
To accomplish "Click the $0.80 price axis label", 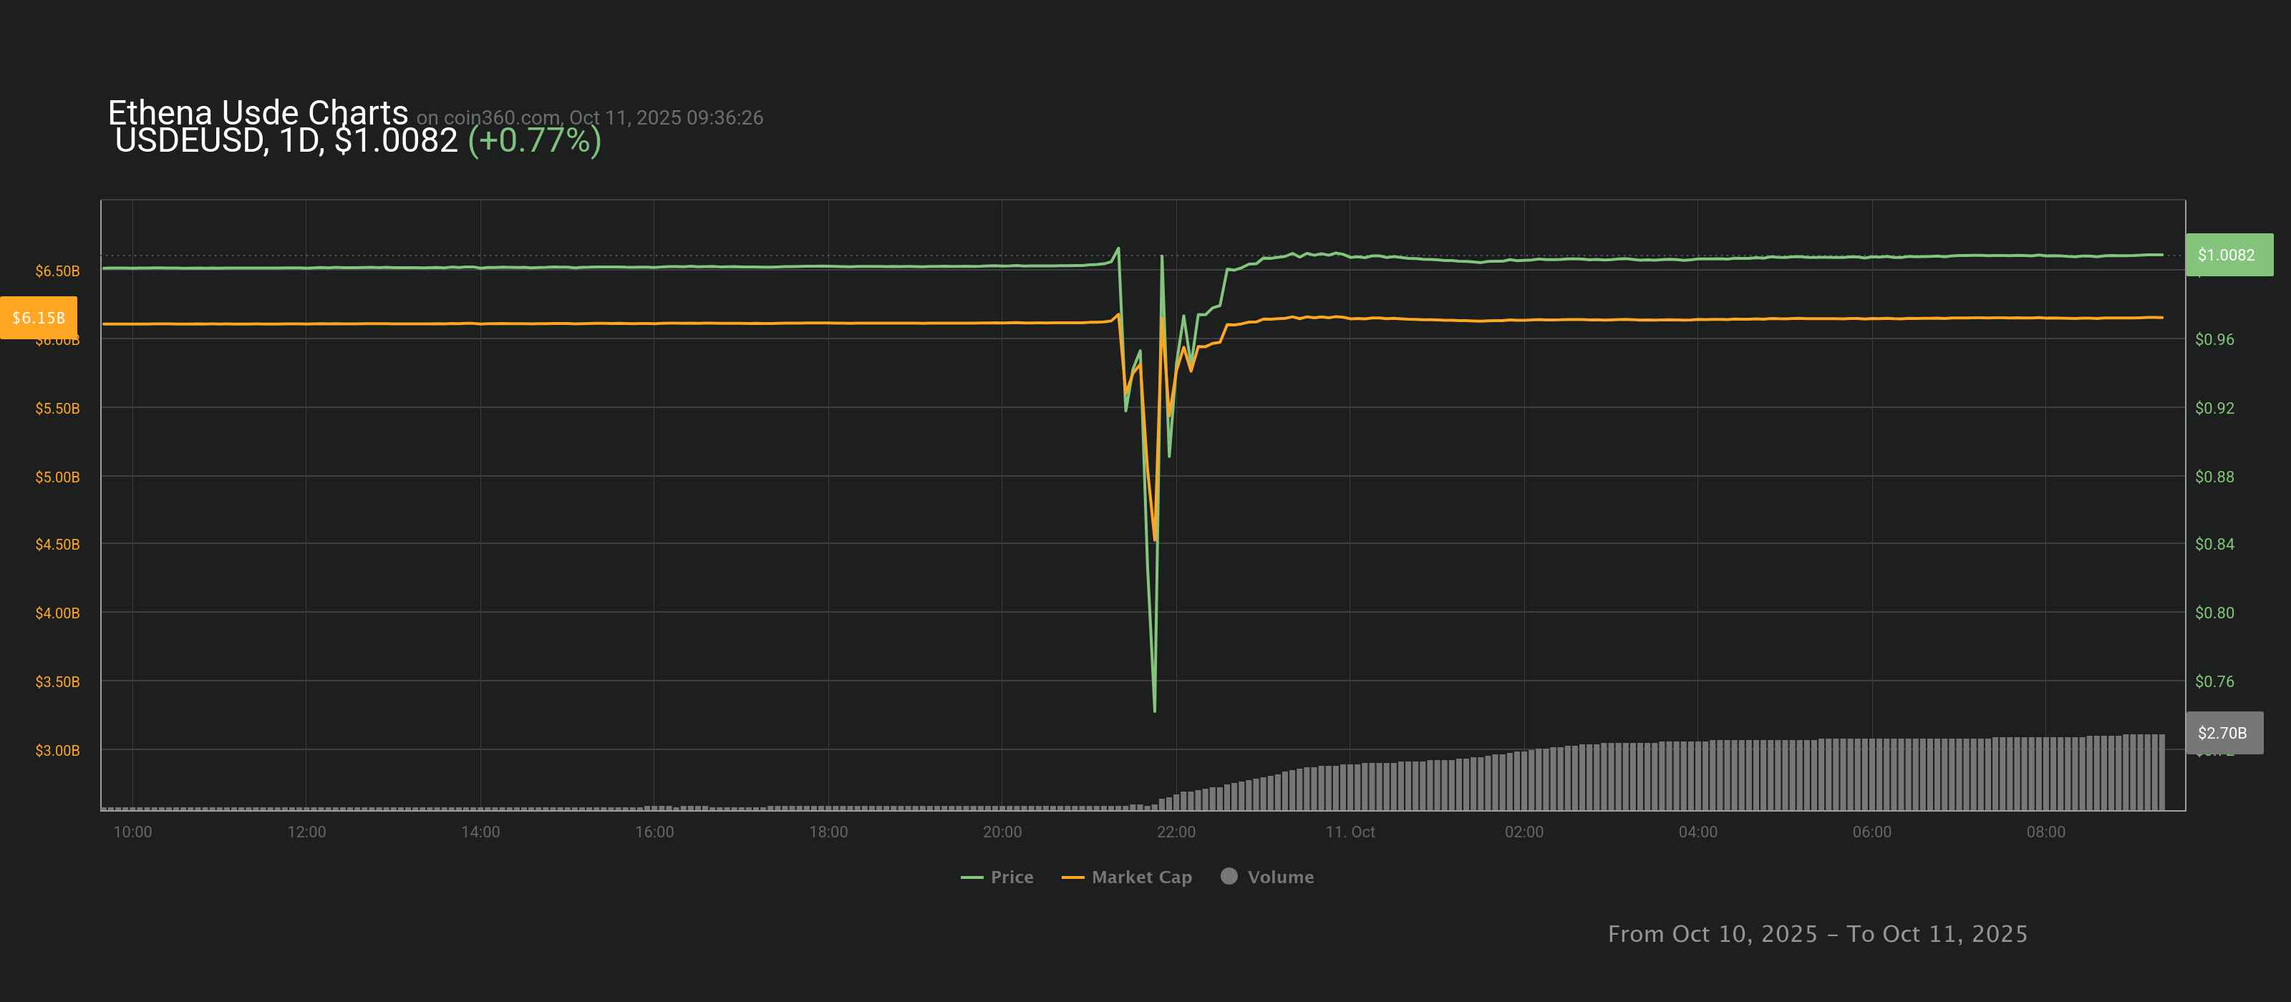I will point(2214,613).
